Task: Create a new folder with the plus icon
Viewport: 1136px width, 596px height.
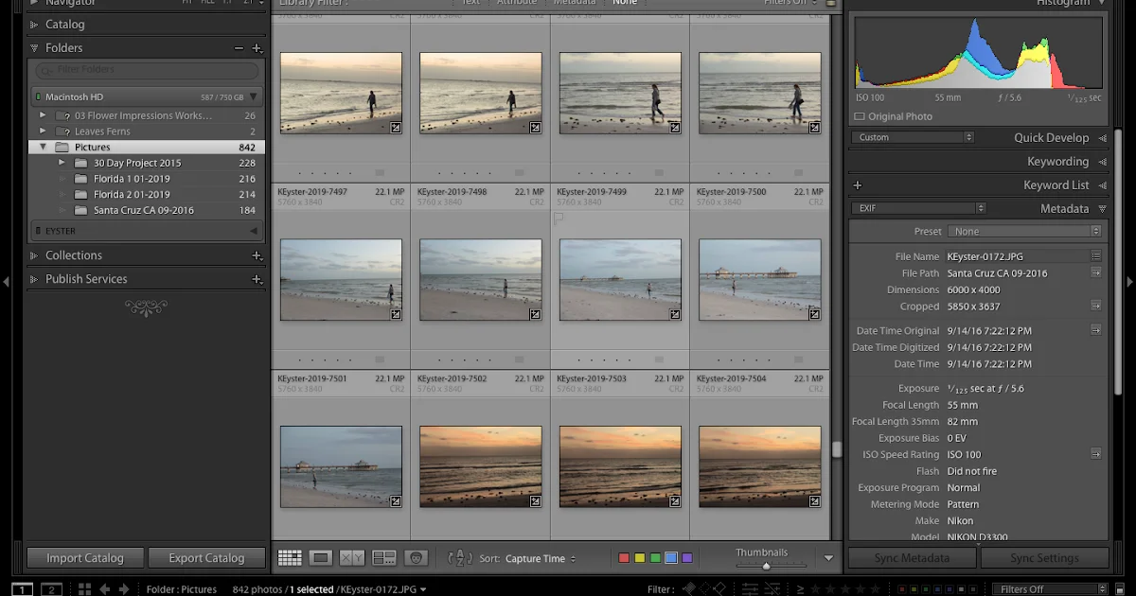Action: (257, 47)
